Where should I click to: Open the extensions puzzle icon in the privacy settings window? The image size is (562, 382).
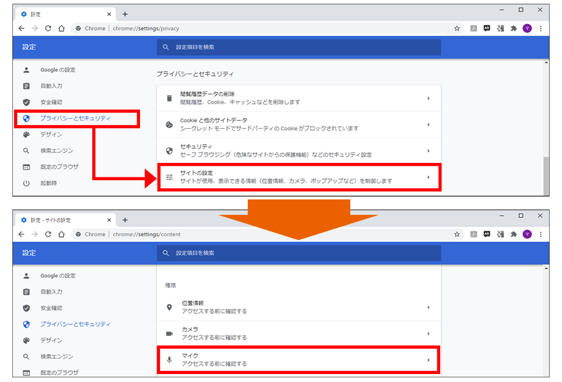513,29
